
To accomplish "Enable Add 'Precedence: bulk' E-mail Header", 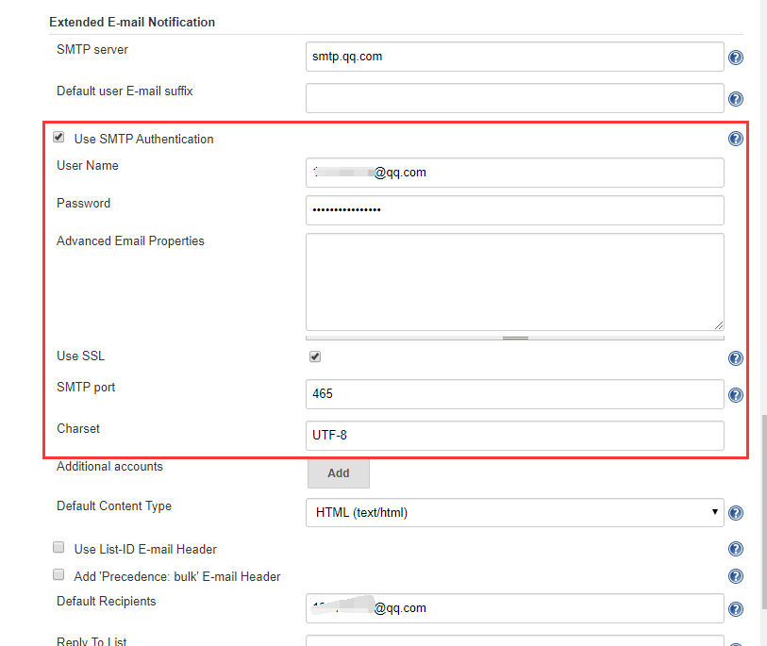I will point(59,574).
